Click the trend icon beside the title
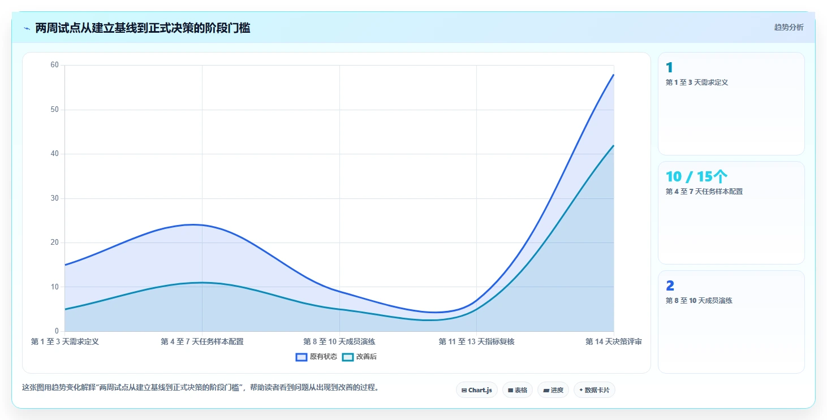The width and height of the screenshot is (827, 420). tap(27, 28)
